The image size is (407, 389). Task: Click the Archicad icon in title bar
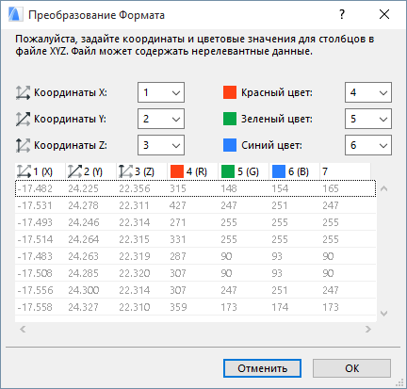tap(15, 15)
